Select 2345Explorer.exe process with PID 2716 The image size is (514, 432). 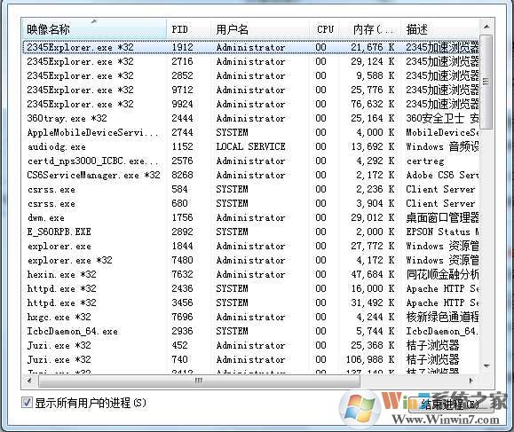(x=250, y=61)
